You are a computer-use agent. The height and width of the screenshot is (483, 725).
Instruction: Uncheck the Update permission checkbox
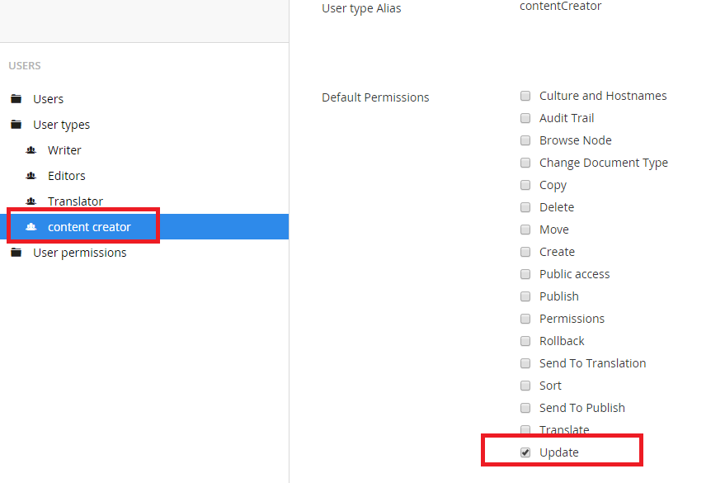point(525,452)
